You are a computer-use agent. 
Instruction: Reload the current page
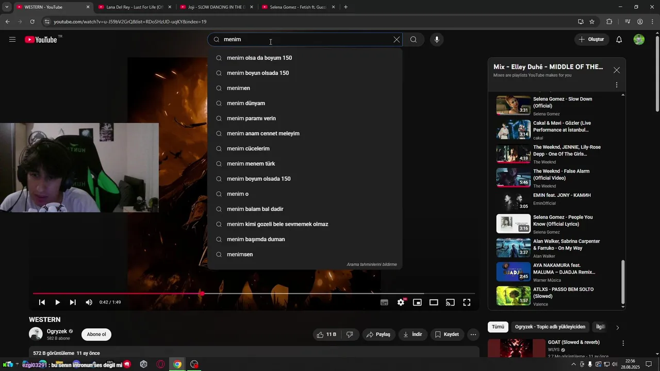[x=32, y=22]
